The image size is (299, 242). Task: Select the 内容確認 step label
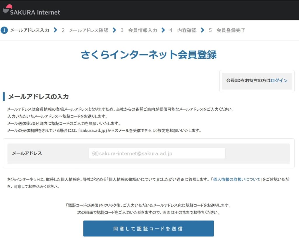pyautogui.click(x=187, y=30)
